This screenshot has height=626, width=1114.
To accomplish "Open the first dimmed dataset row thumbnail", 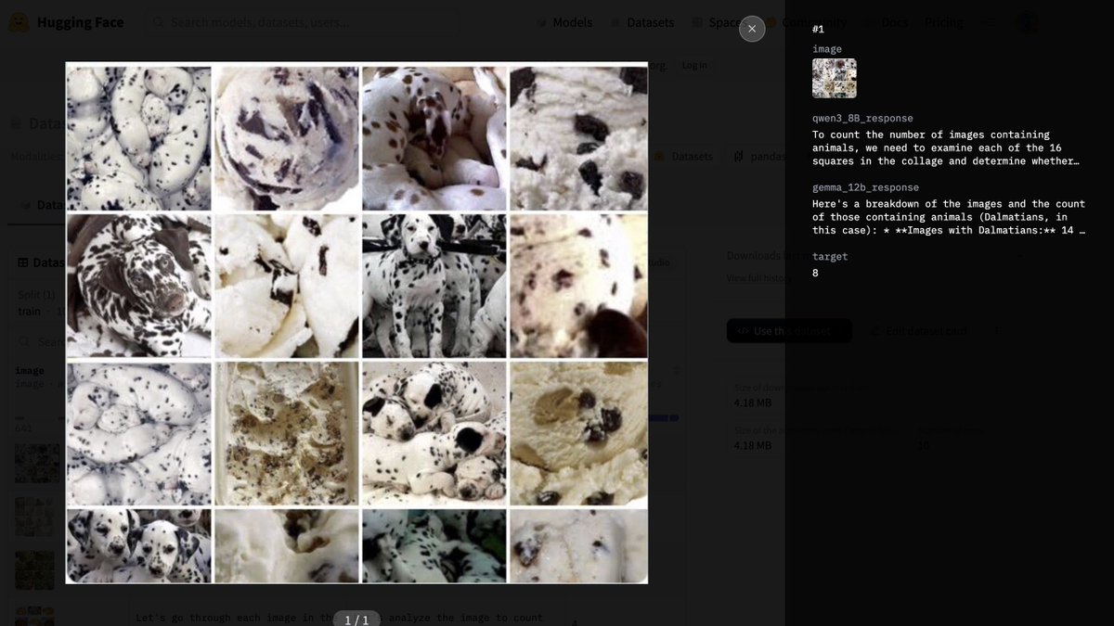I will 37,463.
